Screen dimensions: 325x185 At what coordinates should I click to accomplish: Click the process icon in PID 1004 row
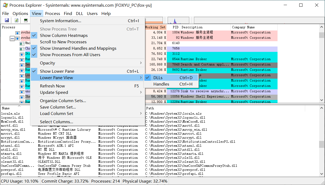18,33
